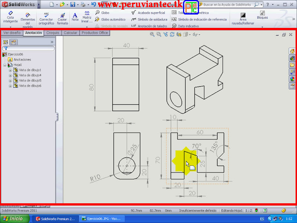Open View Palette task pane
Screen dimensions: 297x223
[x=292, y=72]
